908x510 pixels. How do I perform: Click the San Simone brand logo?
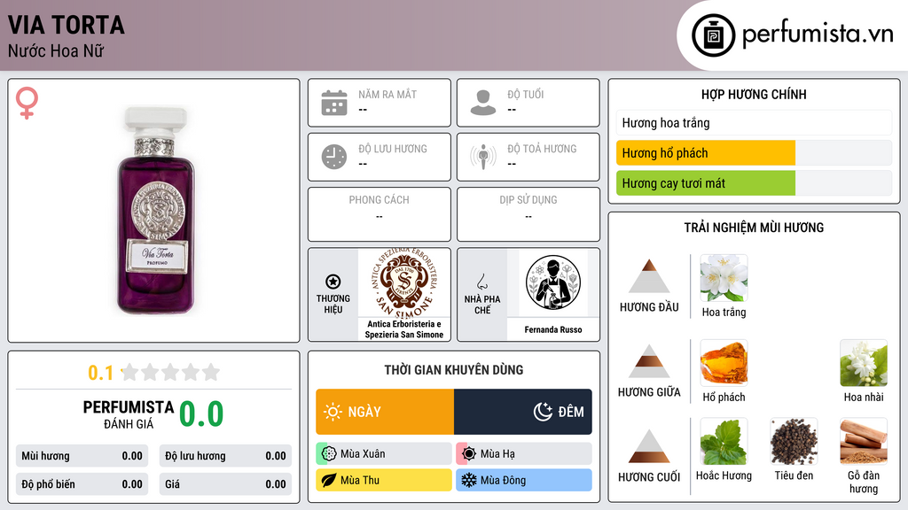(404, 282)
